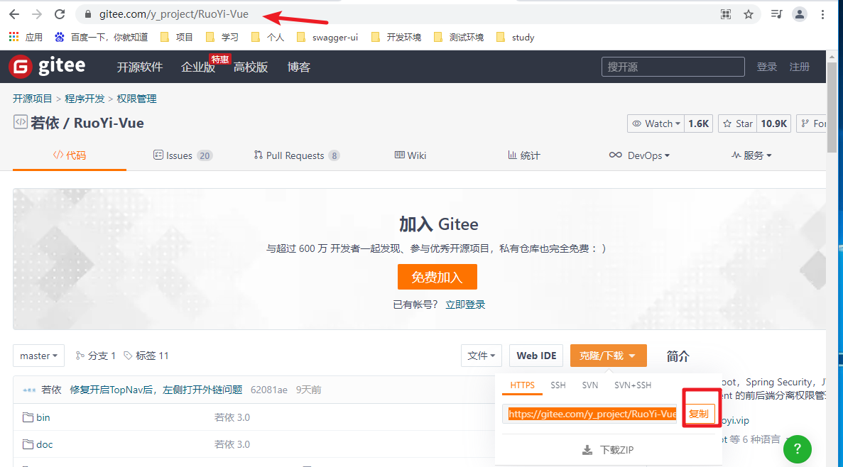Click the Gitee logo
The image size is (843, 467).
pos(48,67)
